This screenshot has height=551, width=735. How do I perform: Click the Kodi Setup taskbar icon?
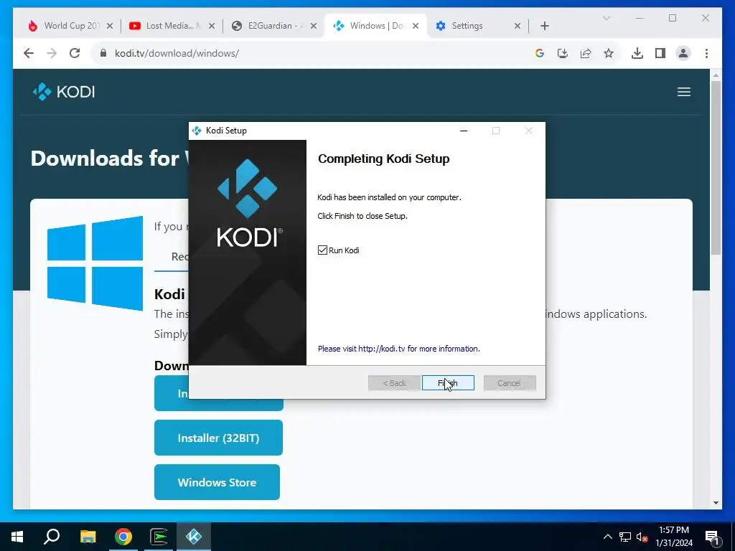click(x=194, y=537)
